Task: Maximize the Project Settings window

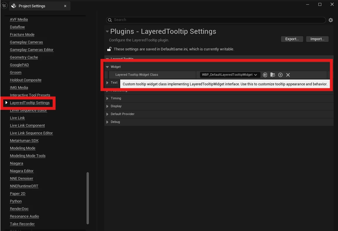Action: [x=320, y=4]
